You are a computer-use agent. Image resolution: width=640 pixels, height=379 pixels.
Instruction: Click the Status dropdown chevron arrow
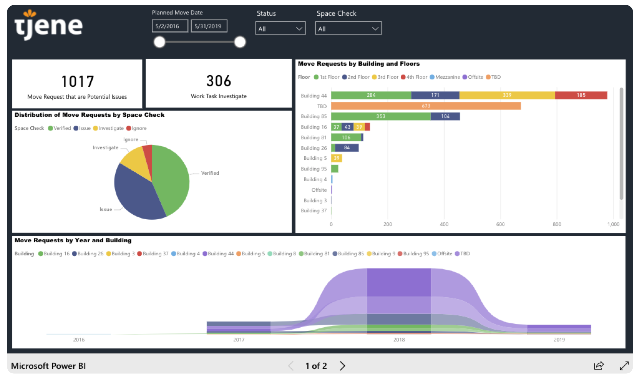click(x=299, y=29)
